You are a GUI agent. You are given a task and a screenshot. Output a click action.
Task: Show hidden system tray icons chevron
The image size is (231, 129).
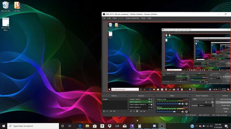(x=196, y=126)
